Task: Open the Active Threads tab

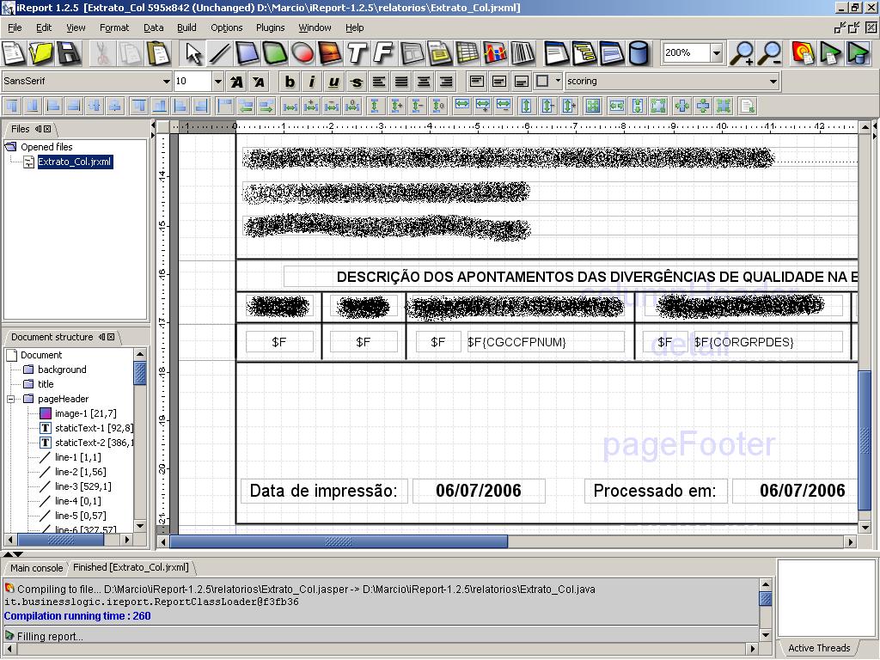Action: pyautogui.click(x=819, y=648)
